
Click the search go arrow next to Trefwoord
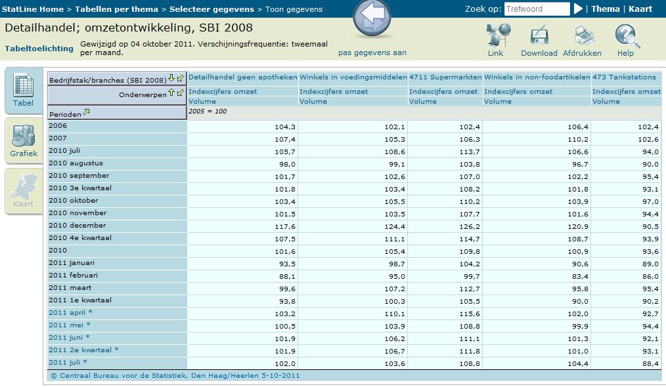coord(578,9)
